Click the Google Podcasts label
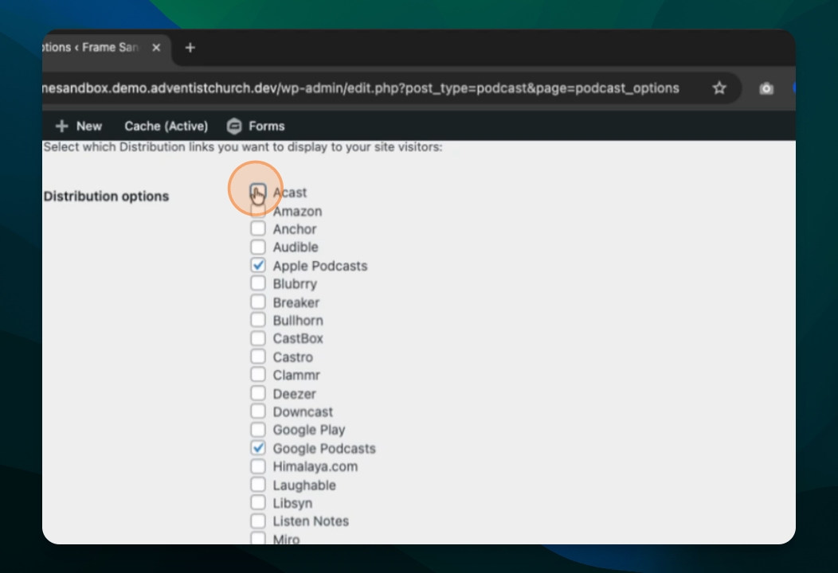This screenshot has width=838, height=573. click(x=324, y=449)
